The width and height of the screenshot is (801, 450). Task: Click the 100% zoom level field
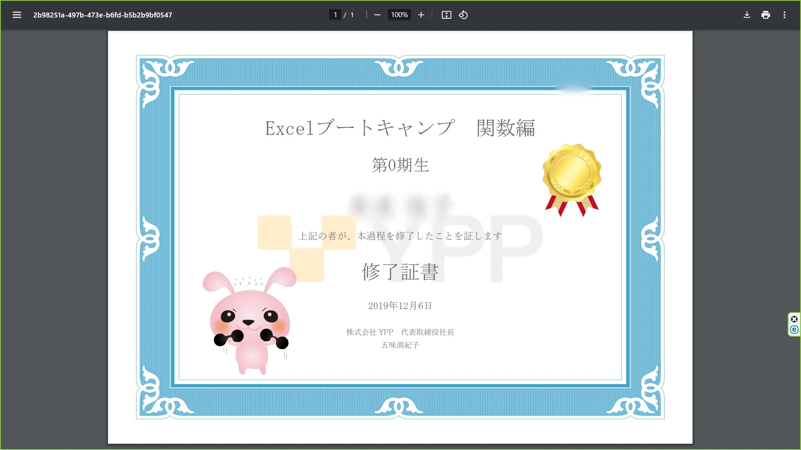(399, 15)
